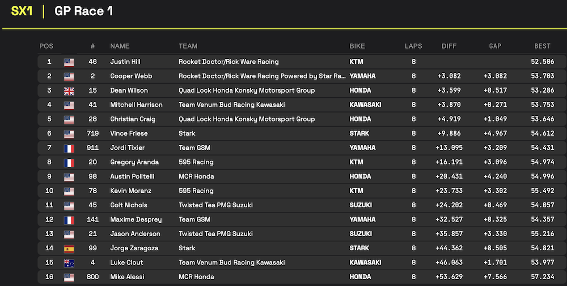Click the UK flag beside Dean Wilson
Image resolution: width=567 pixels, height=286 pixels.
point(69,91)
